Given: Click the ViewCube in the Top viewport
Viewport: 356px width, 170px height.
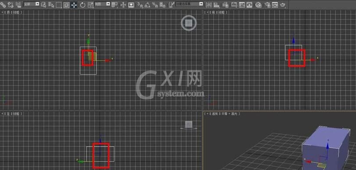Looking at the screenshot, I should [x=189, y=23].
